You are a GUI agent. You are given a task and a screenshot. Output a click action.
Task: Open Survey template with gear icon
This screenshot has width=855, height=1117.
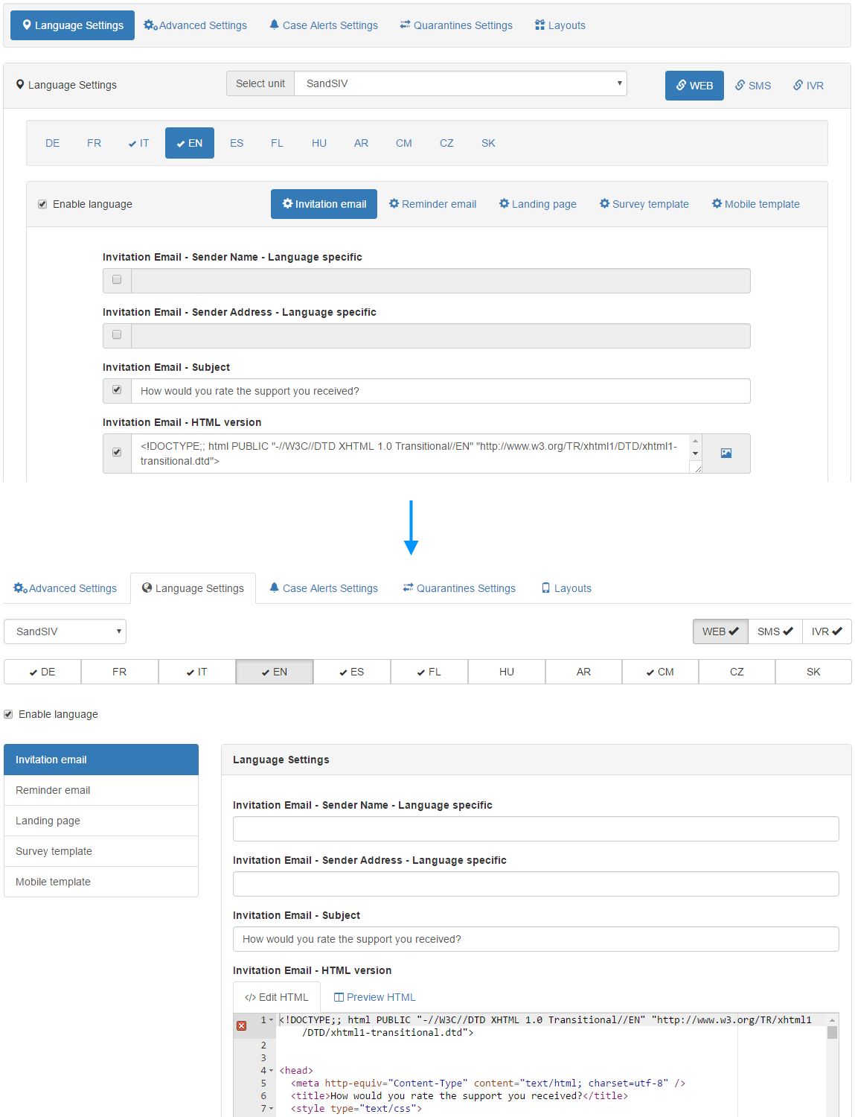644,204
